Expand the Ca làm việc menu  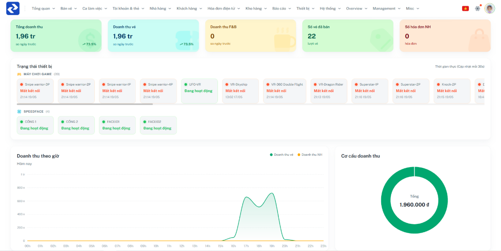click(94, 8)
